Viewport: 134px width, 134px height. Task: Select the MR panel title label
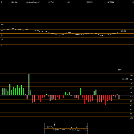(120, 70)
